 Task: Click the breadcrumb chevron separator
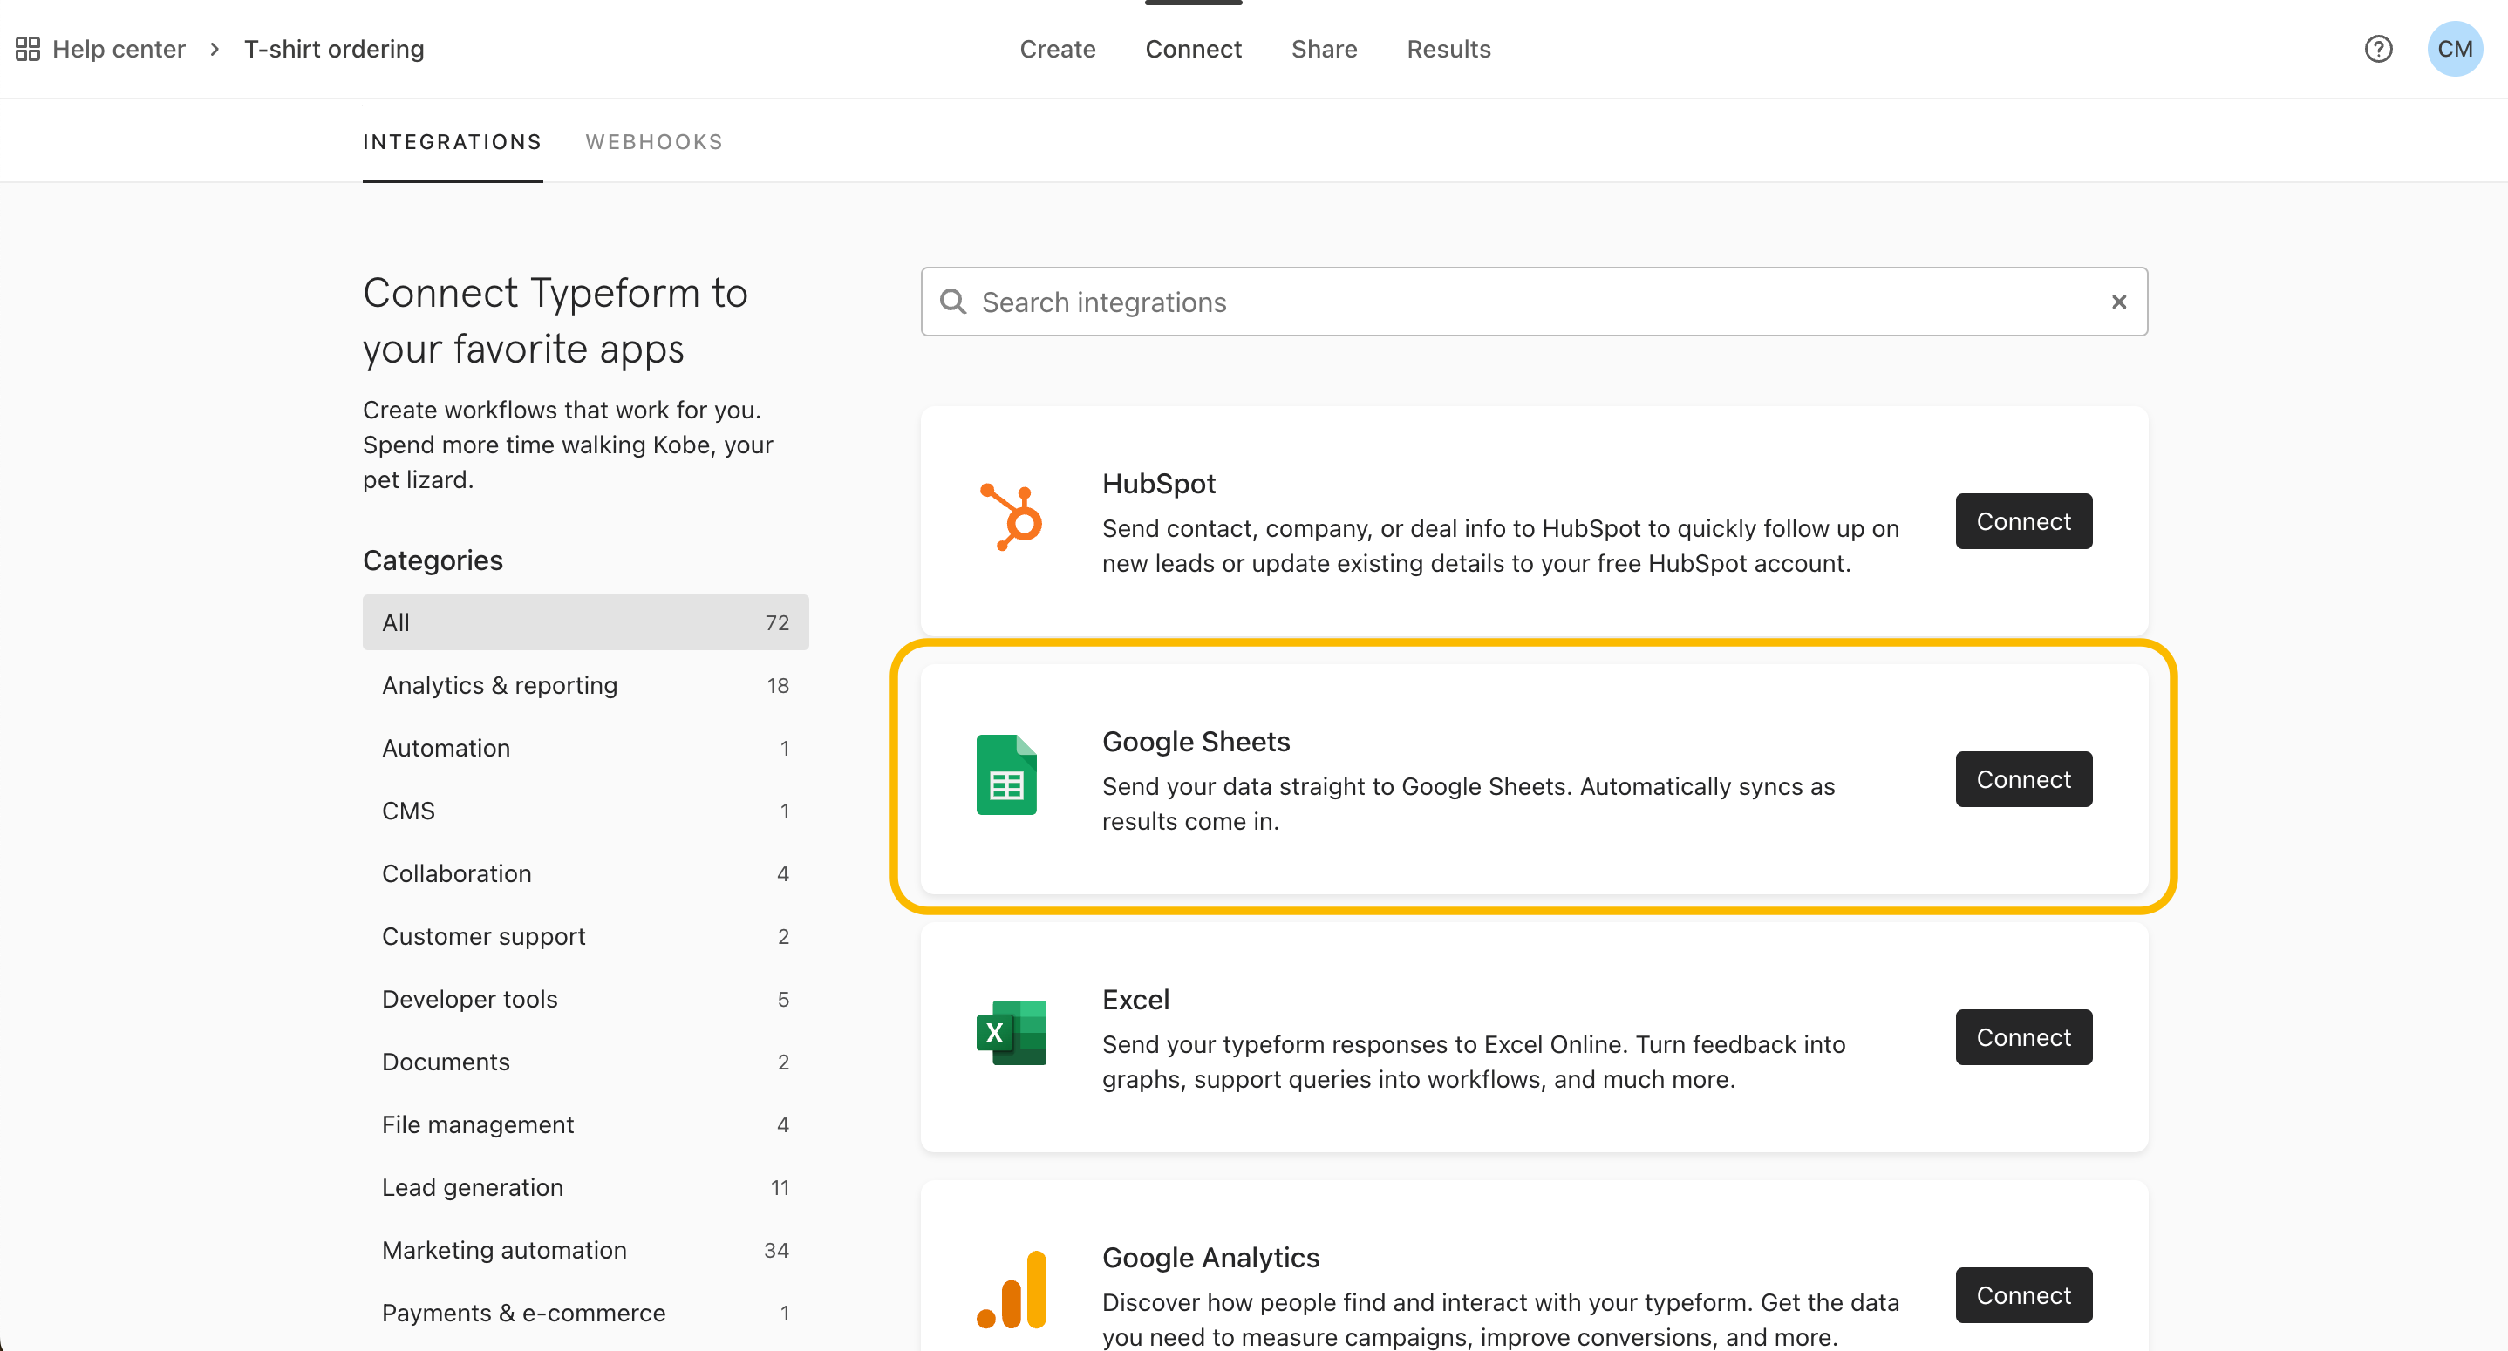point(215,49)
